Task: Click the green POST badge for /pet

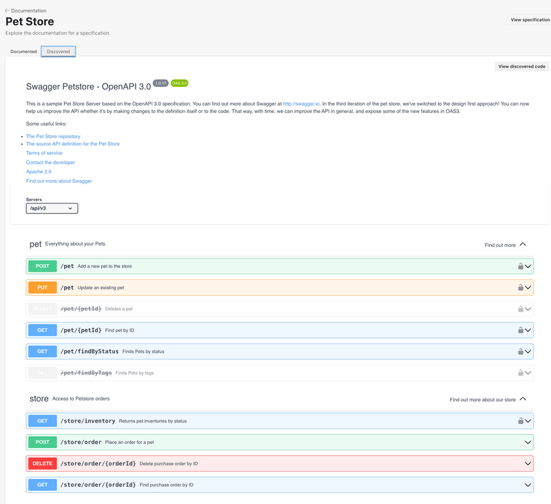Action: pos(42,266)
